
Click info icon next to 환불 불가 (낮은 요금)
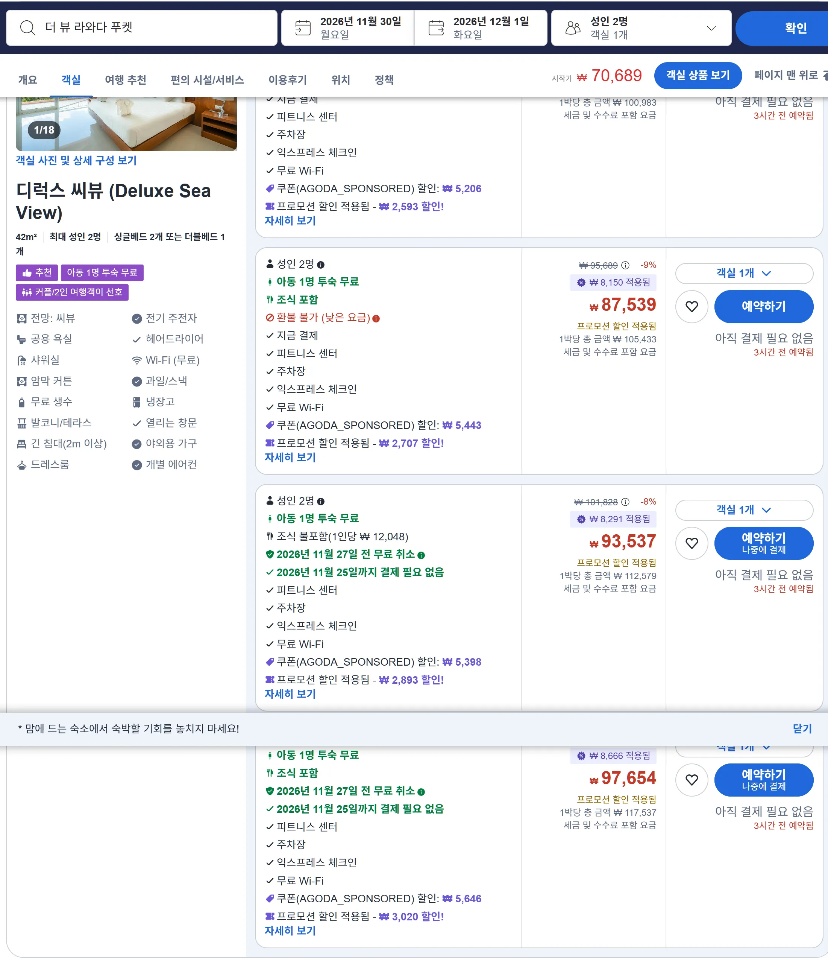click(376, 319)
